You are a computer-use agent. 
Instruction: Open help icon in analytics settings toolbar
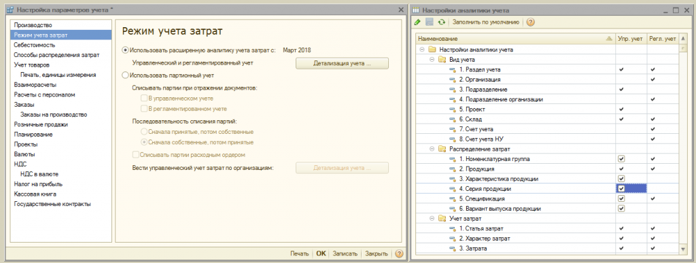click(x=530, y=22)
